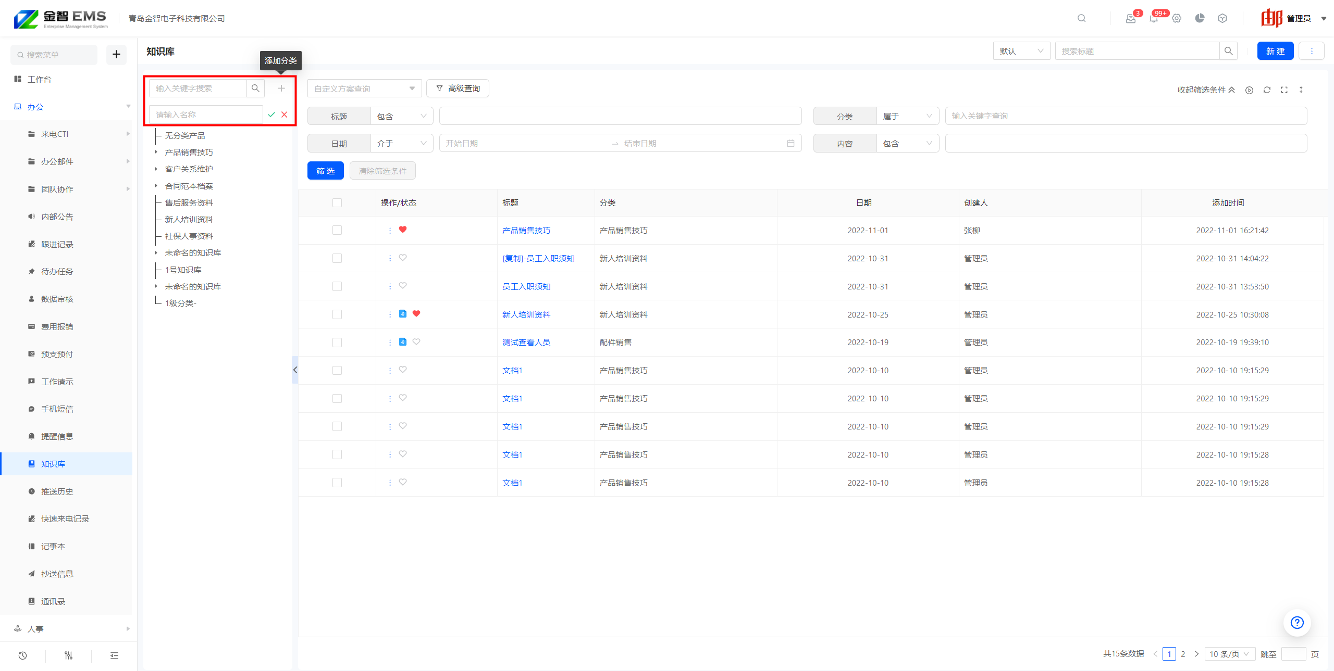This screenshot has height=671, width=1334.
Task: Click the plus button beside menu search
Action: coord(116,54)
